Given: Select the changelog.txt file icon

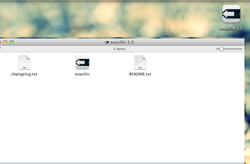Looking at the screenshot, I should (x=24, y=62).
